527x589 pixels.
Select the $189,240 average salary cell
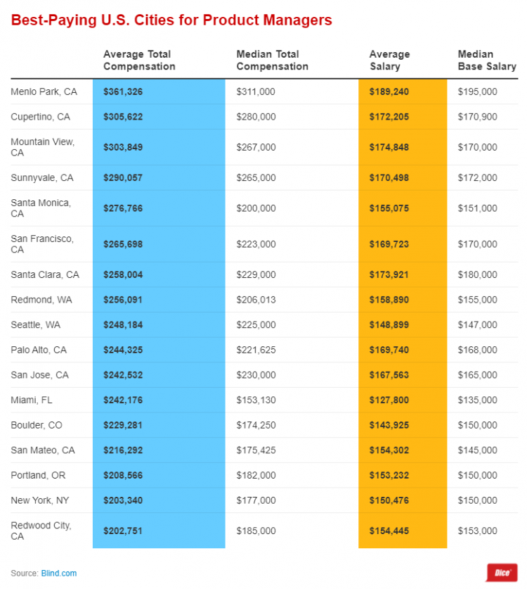(389, 91)
